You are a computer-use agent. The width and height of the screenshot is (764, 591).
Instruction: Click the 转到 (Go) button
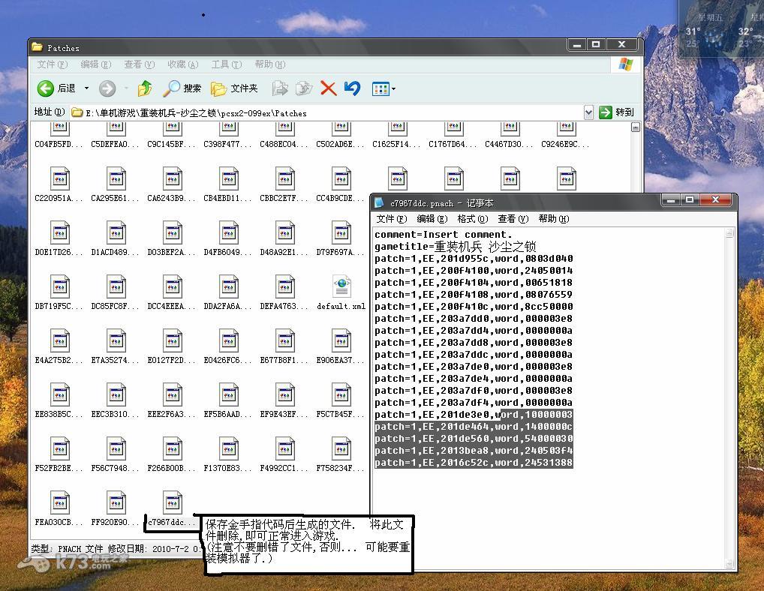[617, 112]
